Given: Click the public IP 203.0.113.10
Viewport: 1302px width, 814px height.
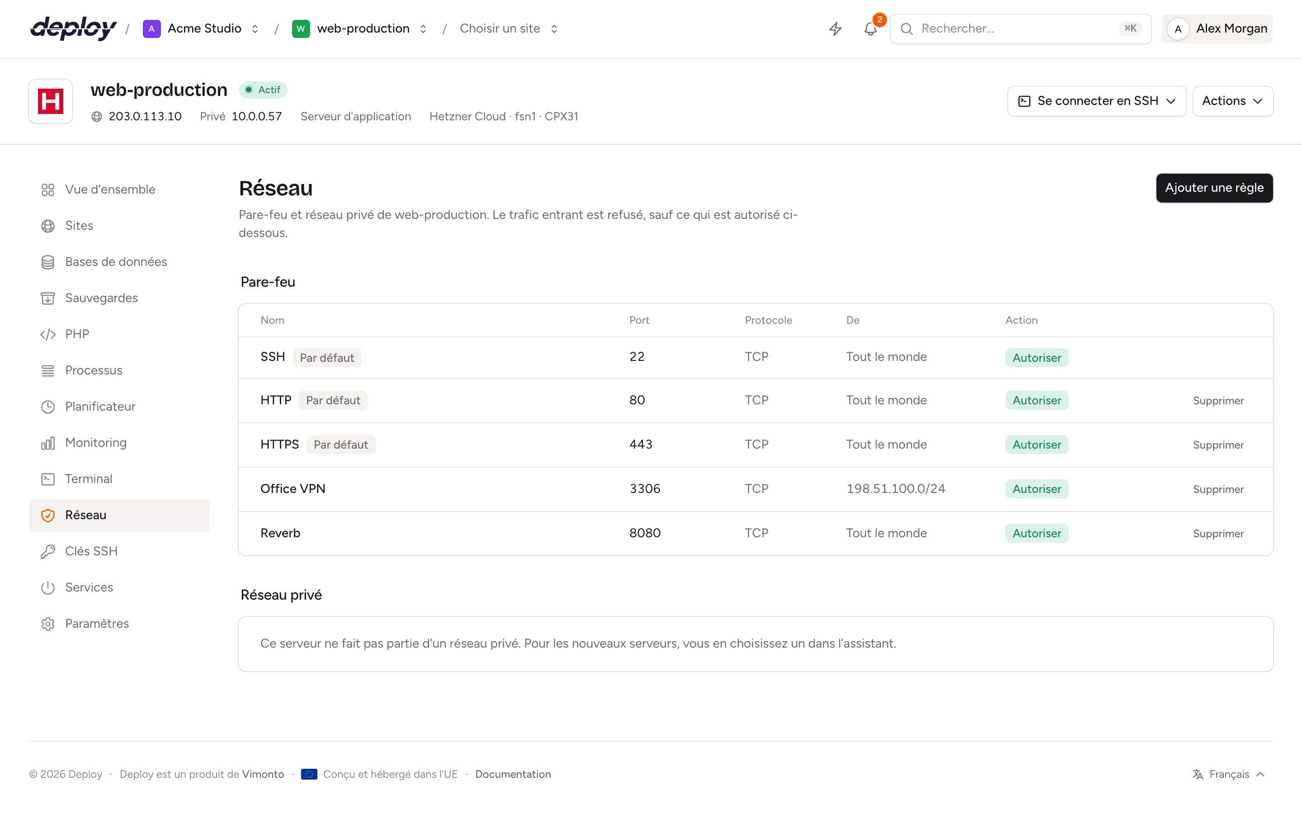Looking at the screenshot, I should (x=145, y=116).
